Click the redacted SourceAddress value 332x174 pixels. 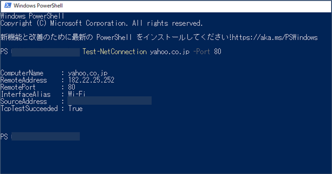(109, 100)
